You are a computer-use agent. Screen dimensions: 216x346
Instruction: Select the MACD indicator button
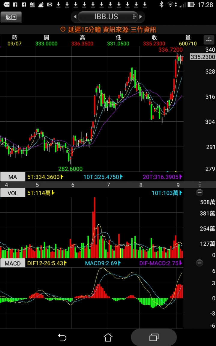coord(13,263)
